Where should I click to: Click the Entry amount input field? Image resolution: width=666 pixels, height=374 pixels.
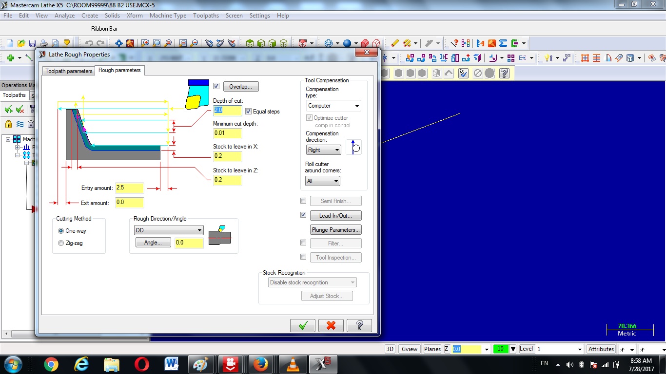pyautogui.click(x=130, y=188)
